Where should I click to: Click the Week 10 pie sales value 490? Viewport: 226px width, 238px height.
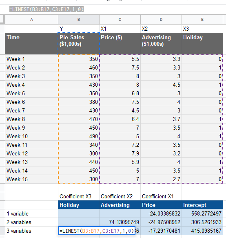(x=79, y=136)
